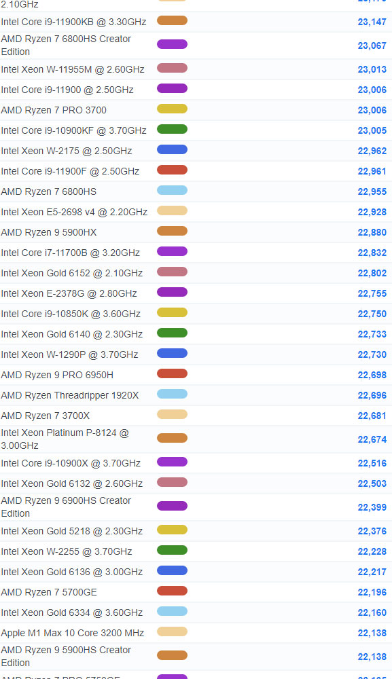This screenshot has height=679, width=392.
Task: Click score 22,696
Action: 372,395
